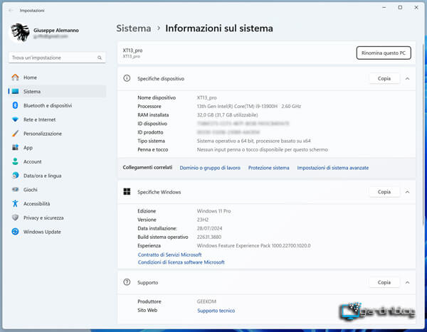Image resolution: width=427 pixels, height=332 pixels.
Task: Click the Bluetooth icon in sidebar
Action: (x=15, y=105)
